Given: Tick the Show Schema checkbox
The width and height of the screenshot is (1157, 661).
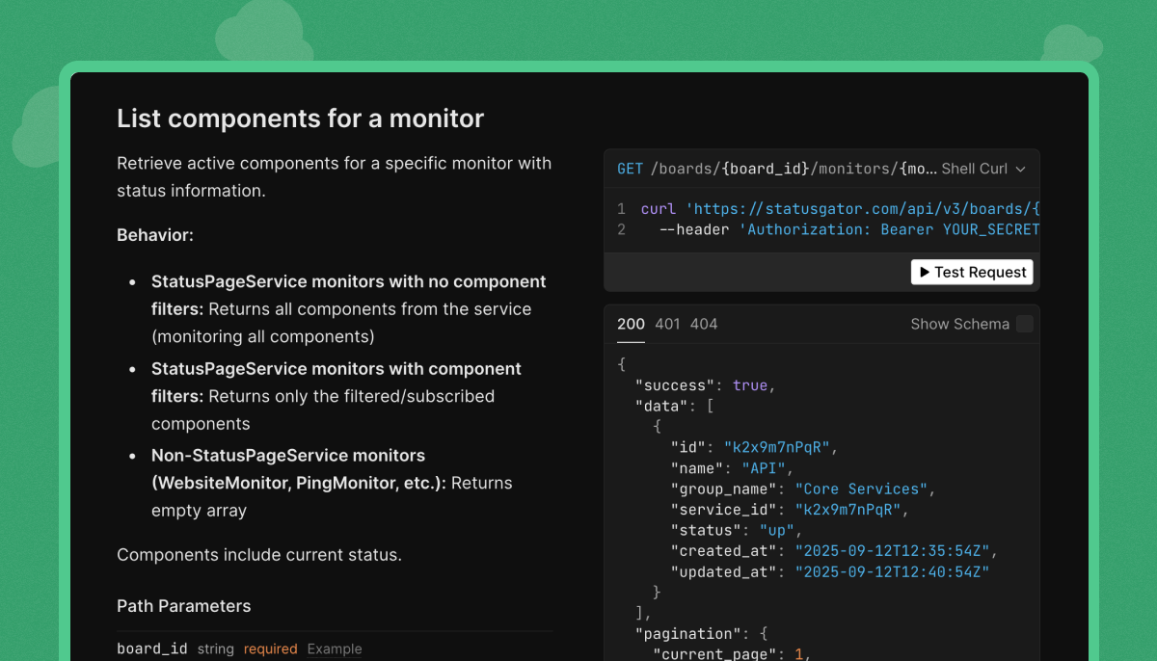Looking at the screenshot, I should pyautogui.click(x=1024, y=324).
